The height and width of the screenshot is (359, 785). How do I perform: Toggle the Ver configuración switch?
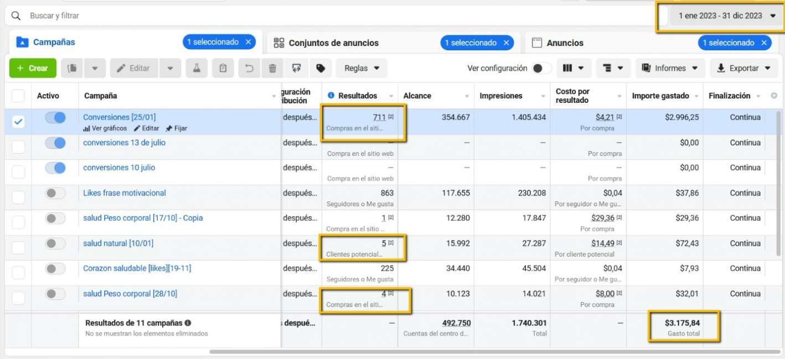coord(542,68)
